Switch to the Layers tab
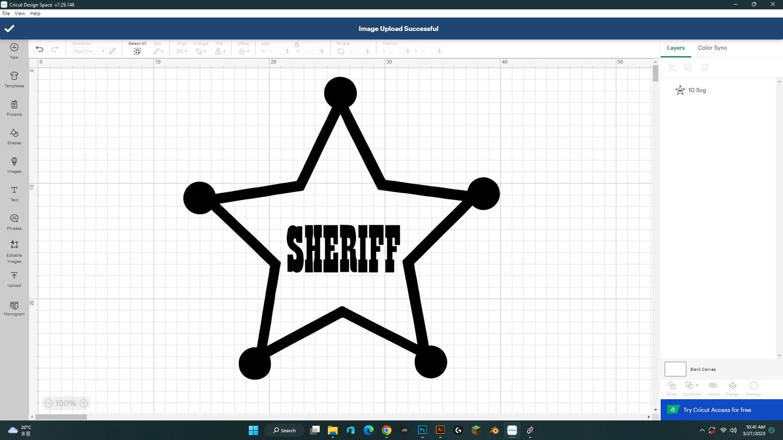 click(676, 48)
